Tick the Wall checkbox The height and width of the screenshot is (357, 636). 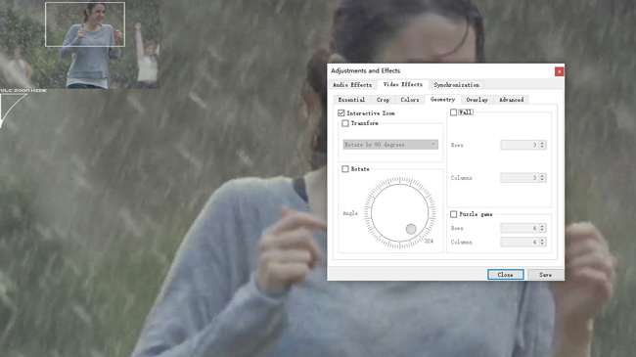[x=453, y=112]
